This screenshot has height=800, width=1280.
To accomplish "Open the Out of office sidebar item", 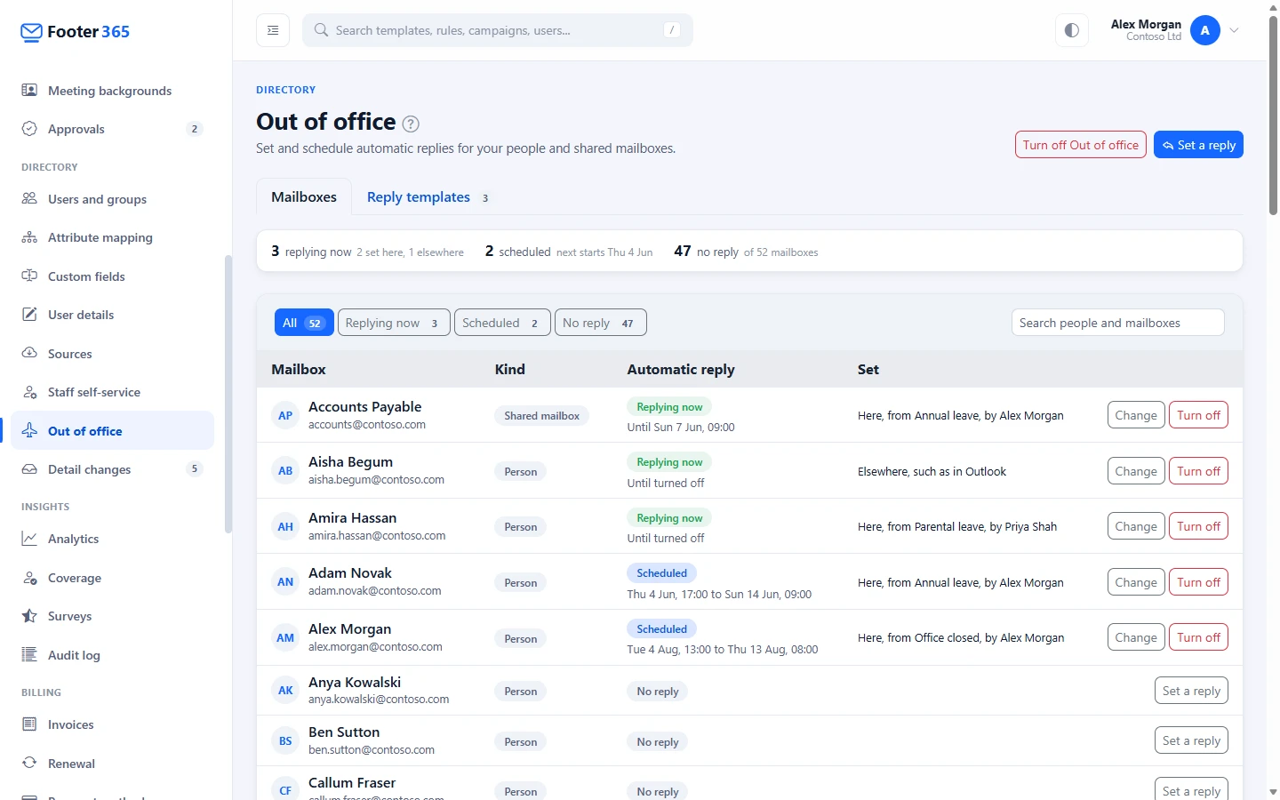I will click(x=113, y=431).
